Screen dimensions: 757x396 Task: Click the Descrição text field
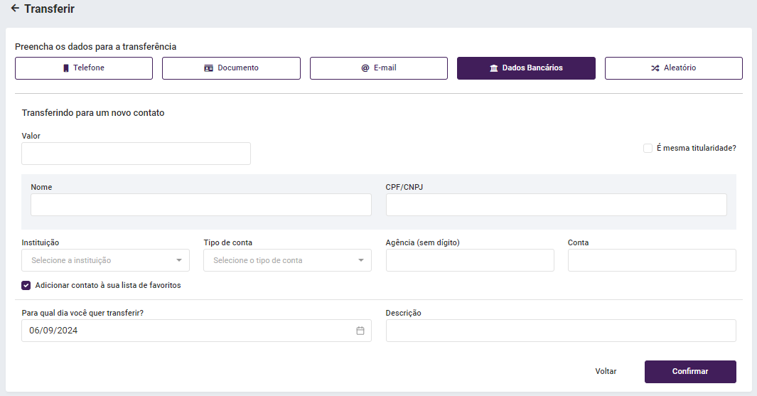click(560, 331)
